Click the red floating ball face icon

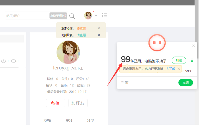click(x=157, y=43)
